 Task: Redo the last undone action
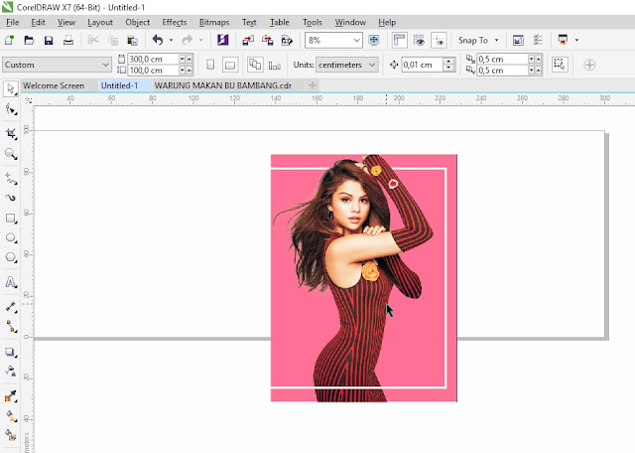point(188,40)
